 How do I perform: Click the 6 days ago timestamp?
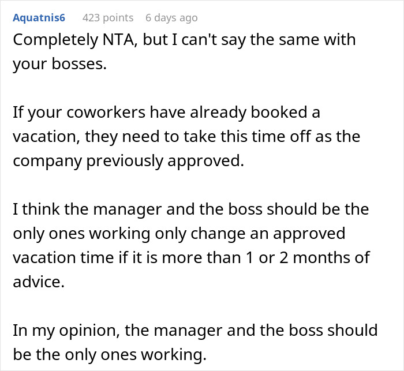tap(171, 18)
